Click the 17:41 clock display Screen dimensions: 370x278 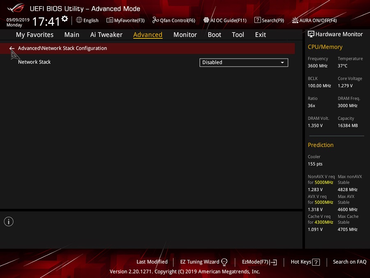tap(46, 21)
